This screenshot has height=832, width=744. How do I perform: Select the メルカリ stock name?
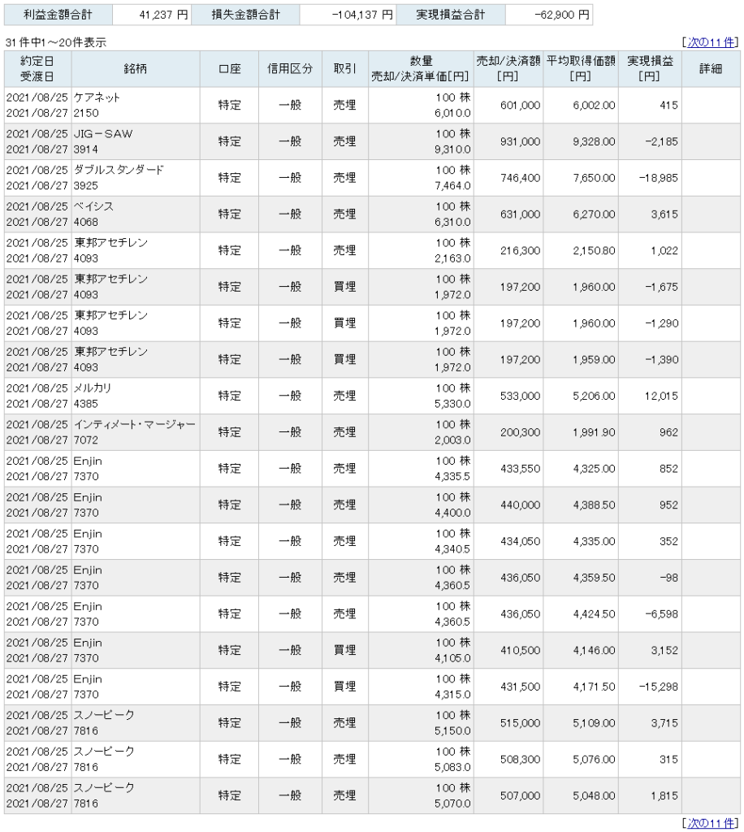tap(93, 388)
